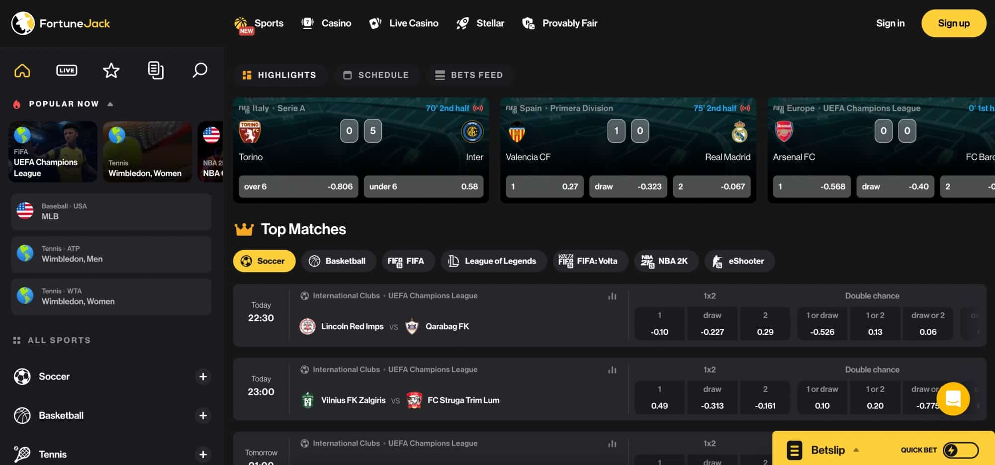Open the LIVE events icon

click(67, 71)
